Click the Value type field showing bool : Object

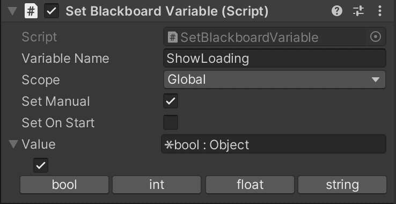click(274, 144)
